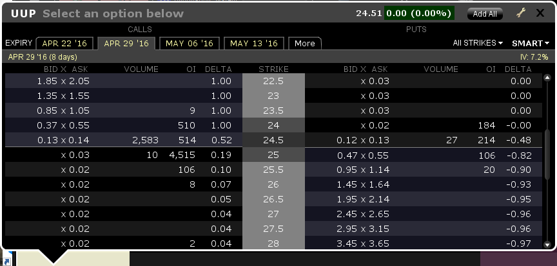
Task: Select put bid/ask 1.45 x 1.64
Action: pyautogui.click(x=363, y=184)
